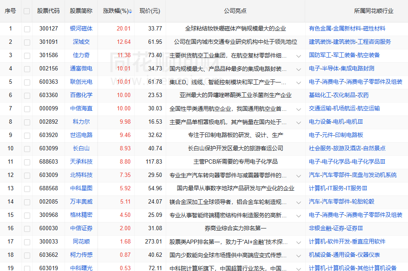Select stock code 688603
Viewport: 408px width, 271px height.
(49, 162)
